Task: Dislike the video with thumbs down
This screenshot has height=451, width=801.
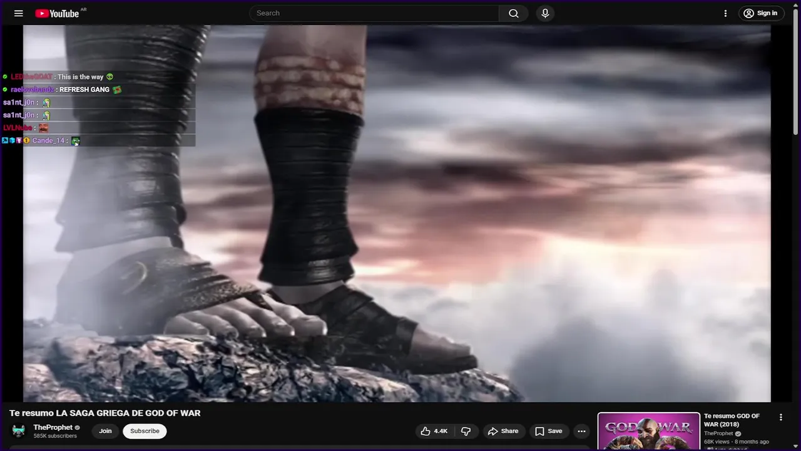Action: [x=466, y=431]
